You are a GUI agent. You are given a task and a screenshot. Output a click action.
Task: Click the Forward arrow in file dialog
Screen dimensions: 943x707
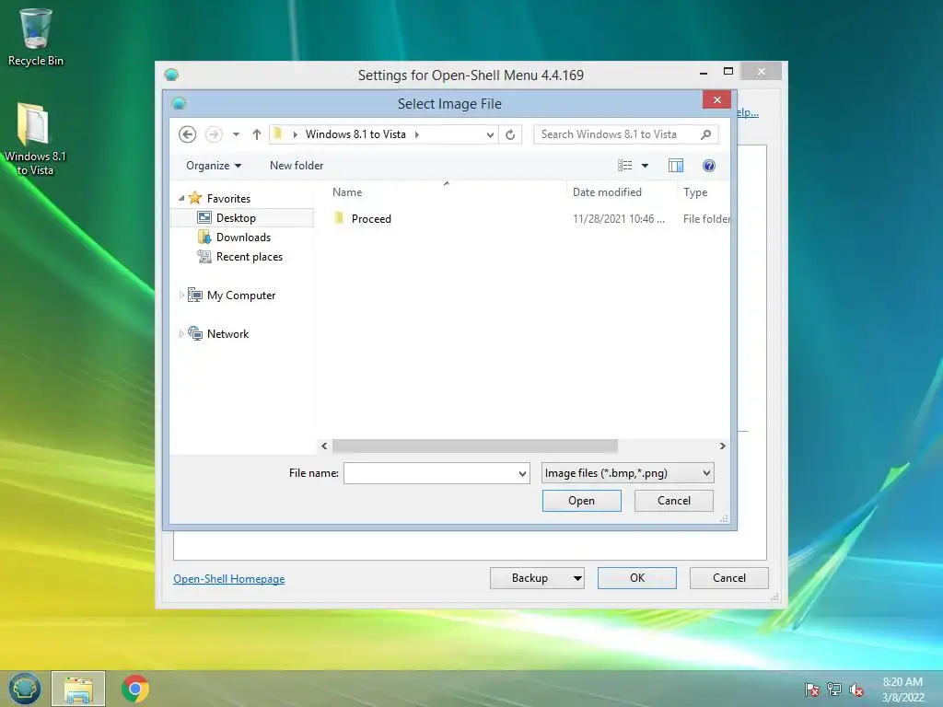pos(214,134)
